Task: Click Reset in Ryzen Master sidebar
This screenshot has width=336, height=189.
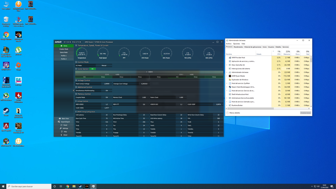Action: pyautogui.click(x=64, y=125)
